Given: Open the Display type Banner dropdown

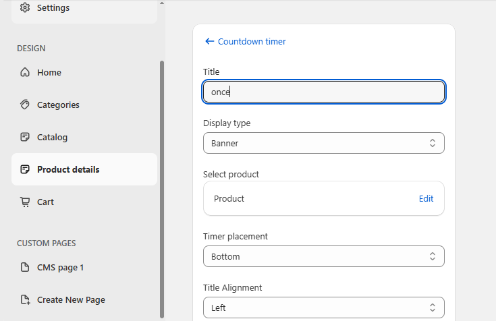Looking at the screenshot, I should [324, 143].
